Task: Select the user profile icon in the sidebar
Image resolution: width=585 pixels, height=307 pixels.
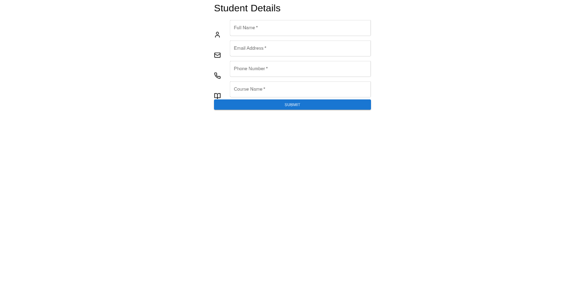Action: click(217, 35)
